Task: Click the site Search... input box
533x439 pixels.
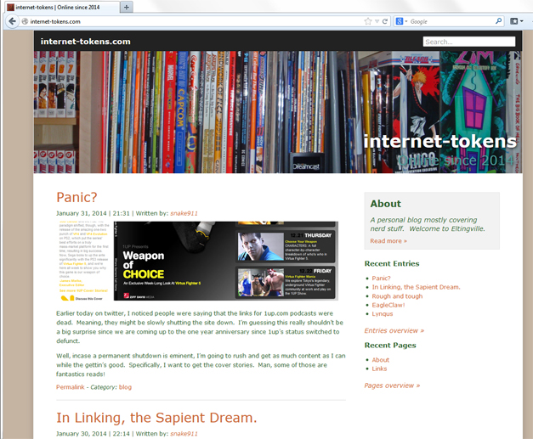Action: click(x=468, y=42)
